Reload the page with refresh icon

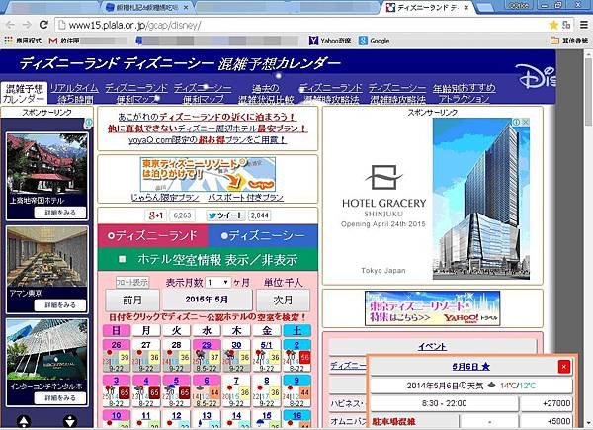point(43,25)
